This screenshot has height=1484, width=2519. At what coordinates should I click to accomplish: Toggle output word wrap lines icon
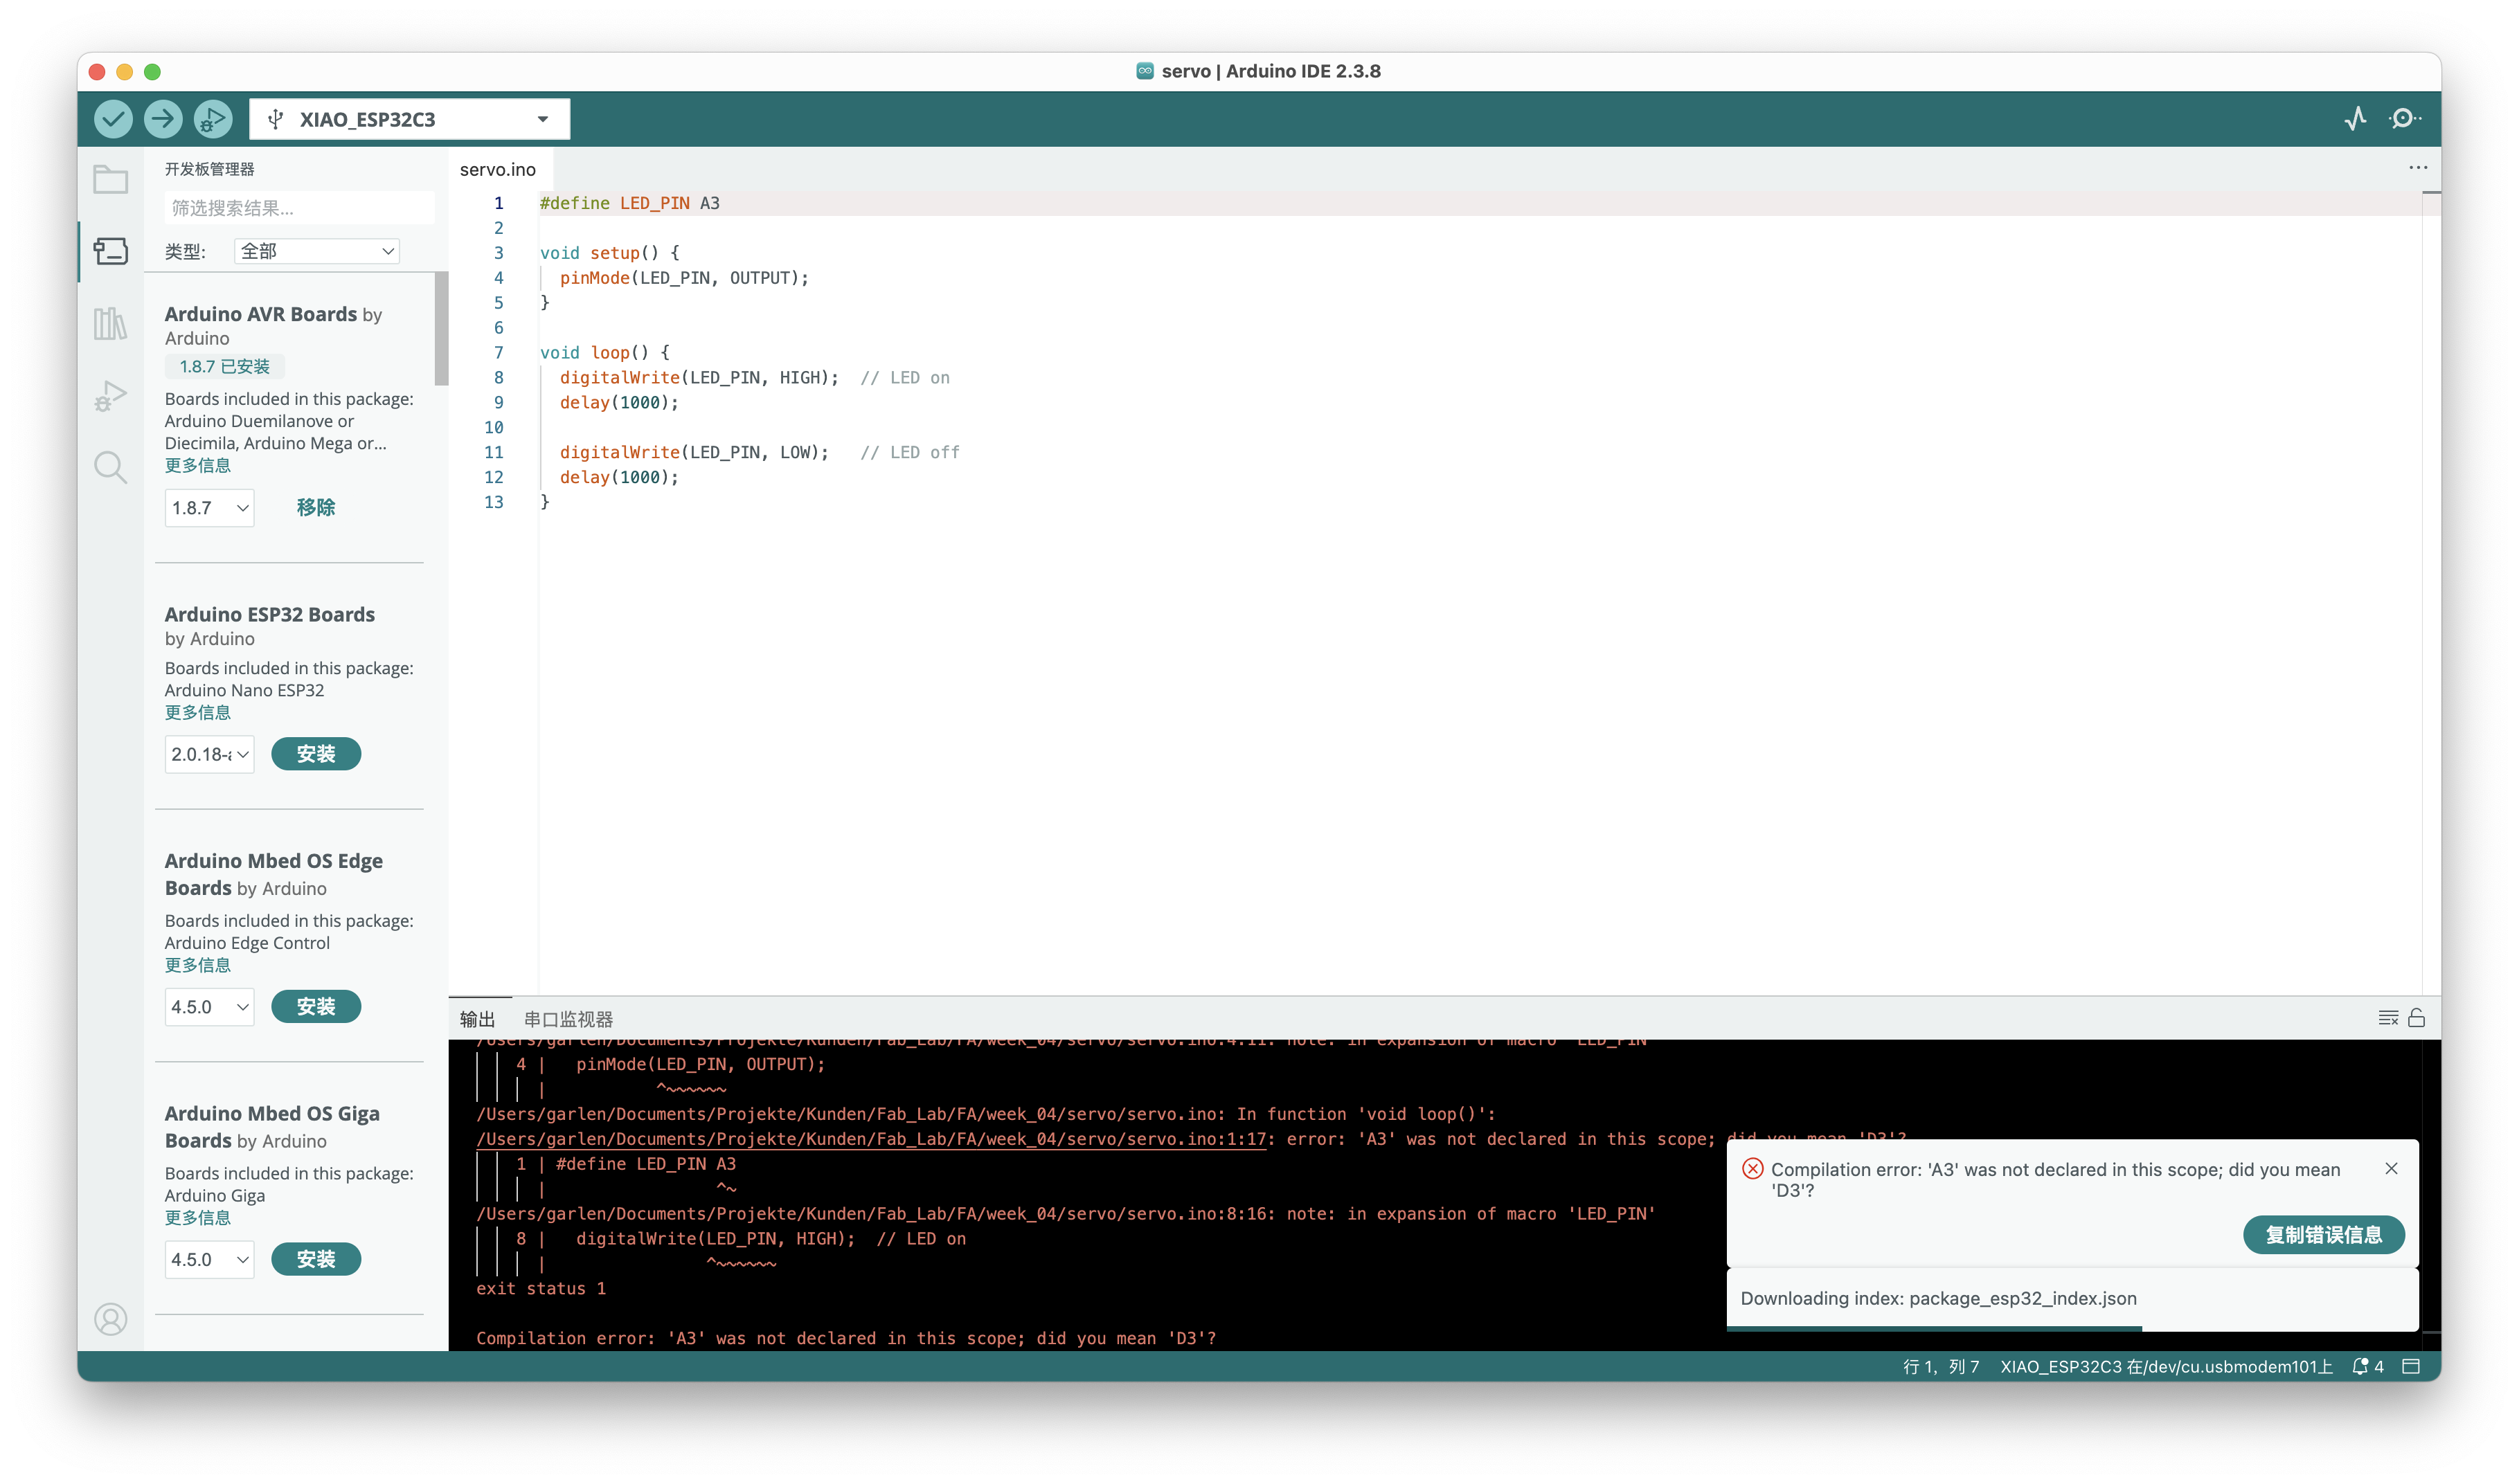coord(2388,1018)
